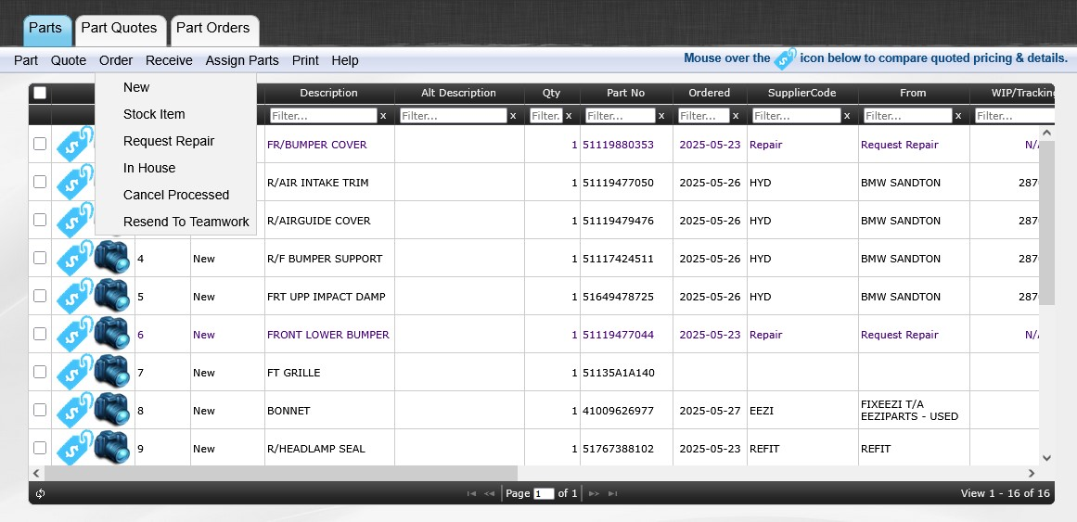This screenshot has width=1077, height=522.
Task: Clear the Alt Description filter with x
Action: [x=512, y=116]
